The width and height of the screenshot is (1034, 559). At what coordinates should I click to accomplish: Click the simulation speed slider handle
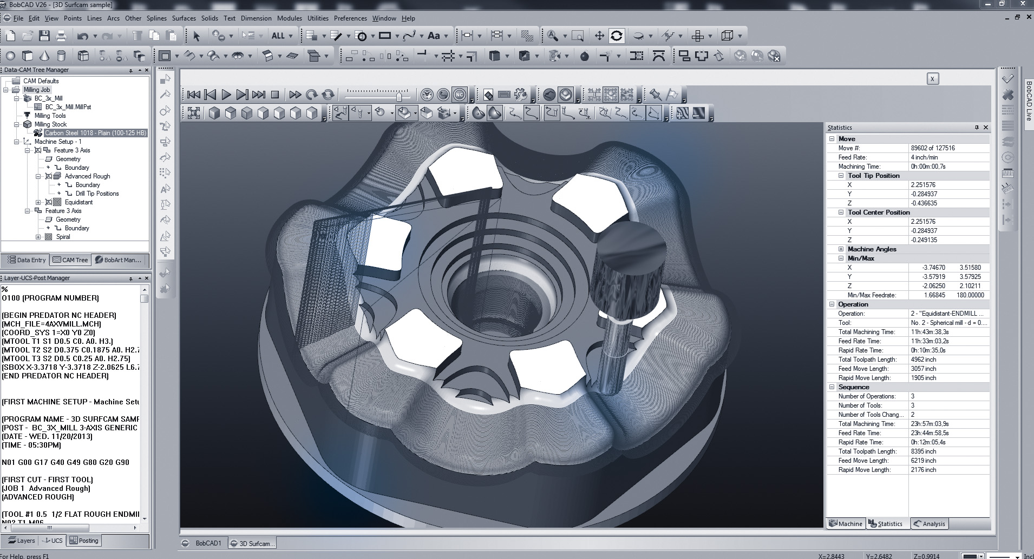[x=399, y=96]
